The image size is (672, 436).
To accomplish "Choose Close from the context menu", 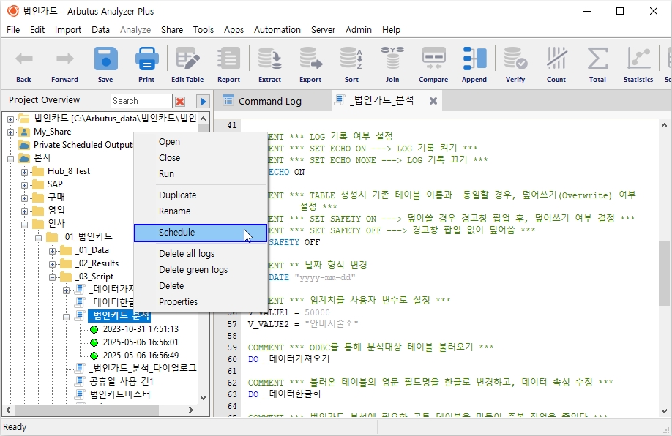I will tap(200, 157).
